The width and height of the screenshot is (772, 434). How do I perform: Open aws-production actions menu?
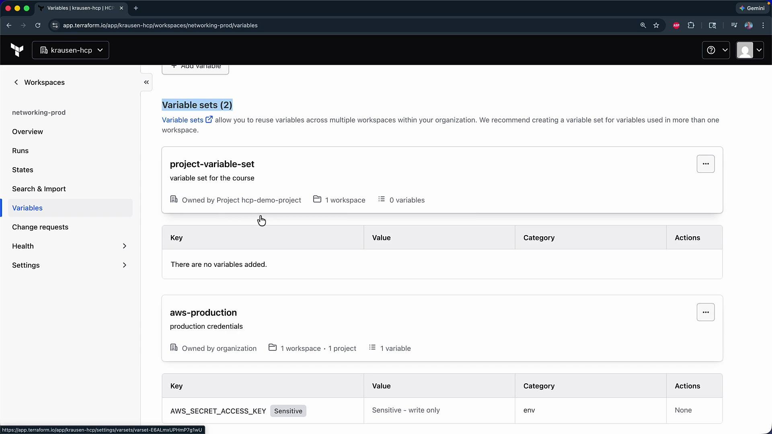[x=706, y=312]
